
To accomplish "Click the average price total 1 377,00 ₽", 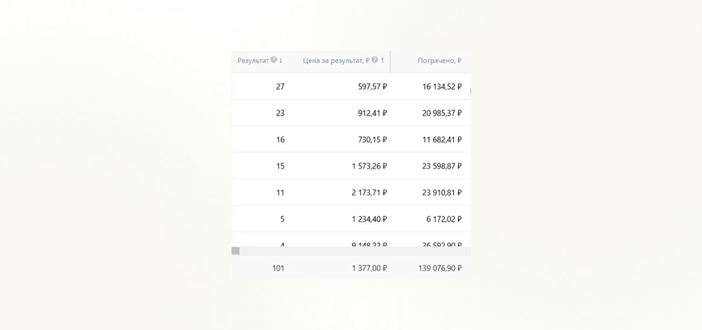I will click(x=369, y=268).
